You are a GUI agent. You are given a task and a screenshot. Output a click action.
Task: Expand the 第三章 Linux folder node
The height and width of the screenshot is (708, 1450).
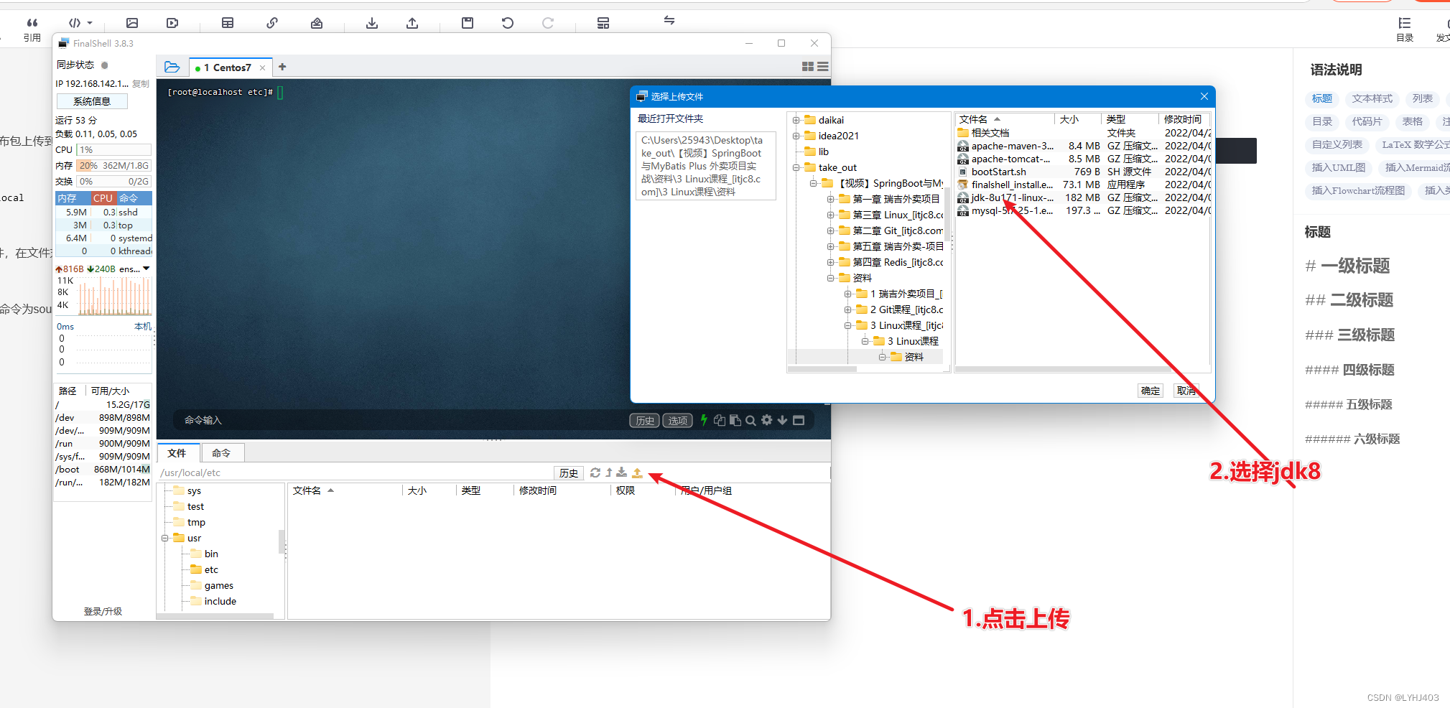click(x=830, y=215)
